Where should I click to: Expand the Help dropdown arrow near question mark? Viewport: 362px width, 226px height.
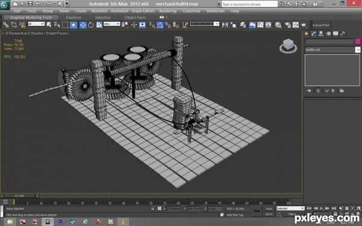321,4
